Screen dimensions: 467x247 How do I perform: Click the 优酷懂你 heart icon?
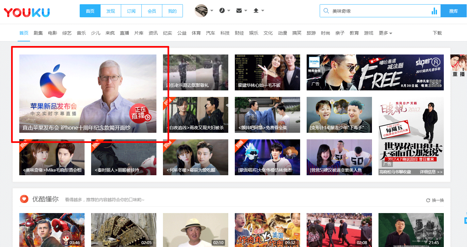[x=24, y=199]
